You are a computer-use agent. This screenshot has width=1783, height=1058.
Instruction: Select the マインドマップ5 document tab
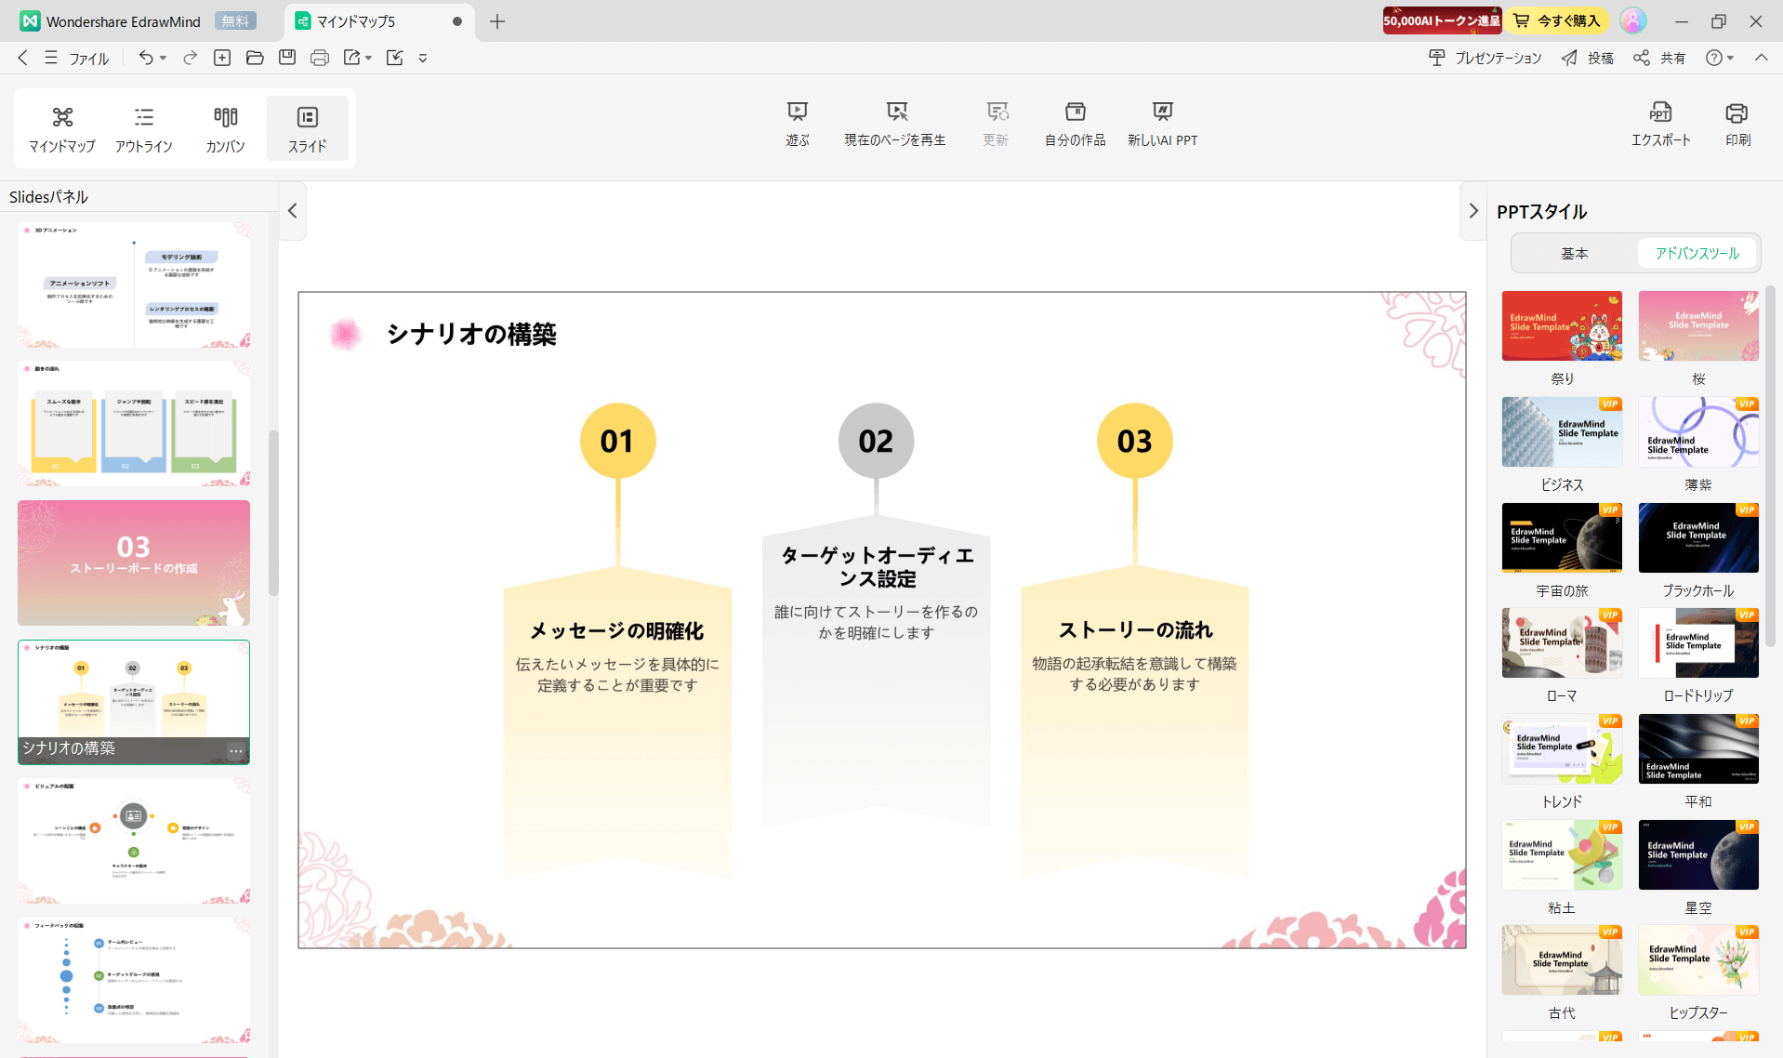coord(379,20)
